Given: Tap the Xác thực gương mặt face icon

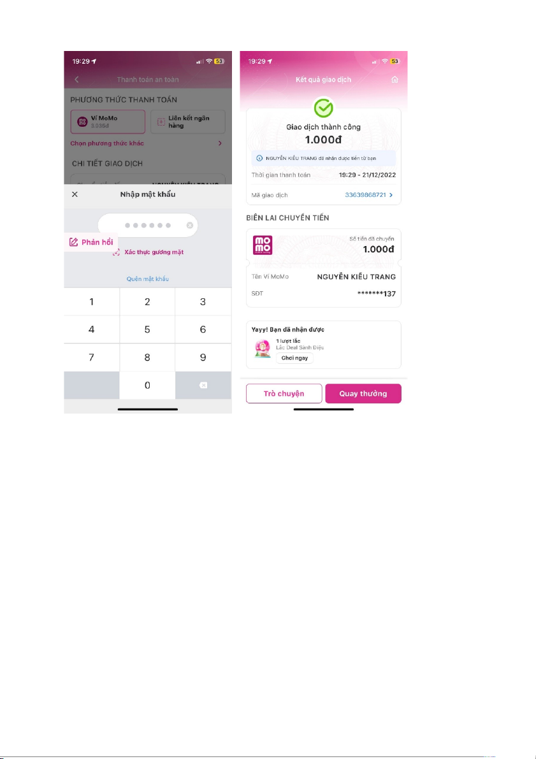Looking at the screenshot, I should [x=116, y=252].
